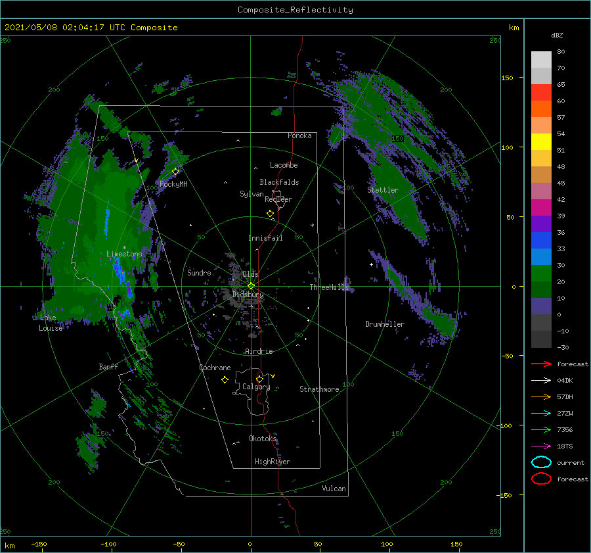Image resolution: width=591 pixels, height=553 pixels.
Task: Click the Banff label
Action: point(108,366)
